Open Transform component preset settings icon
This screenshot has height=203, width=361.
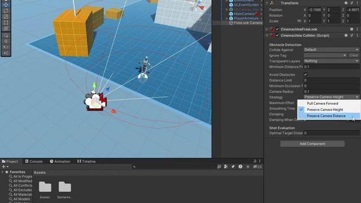click(x=352, y=3)
